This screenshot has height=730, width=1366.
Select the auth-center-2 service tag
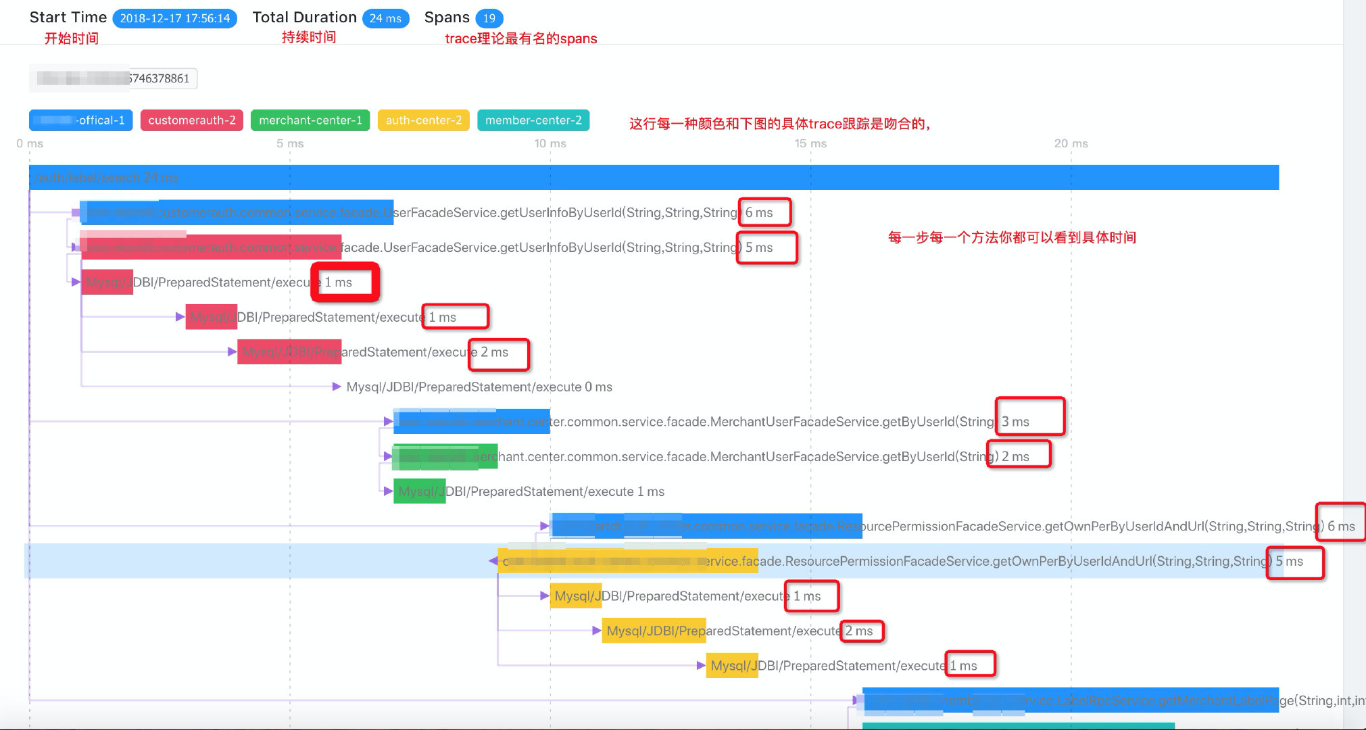click(424, 120)
